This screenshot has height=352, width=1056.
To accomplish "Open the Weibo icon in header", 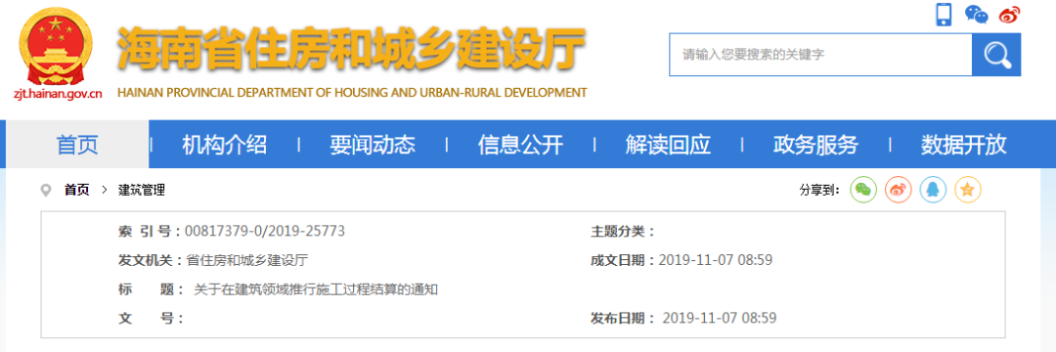I will coord(1009,14).
